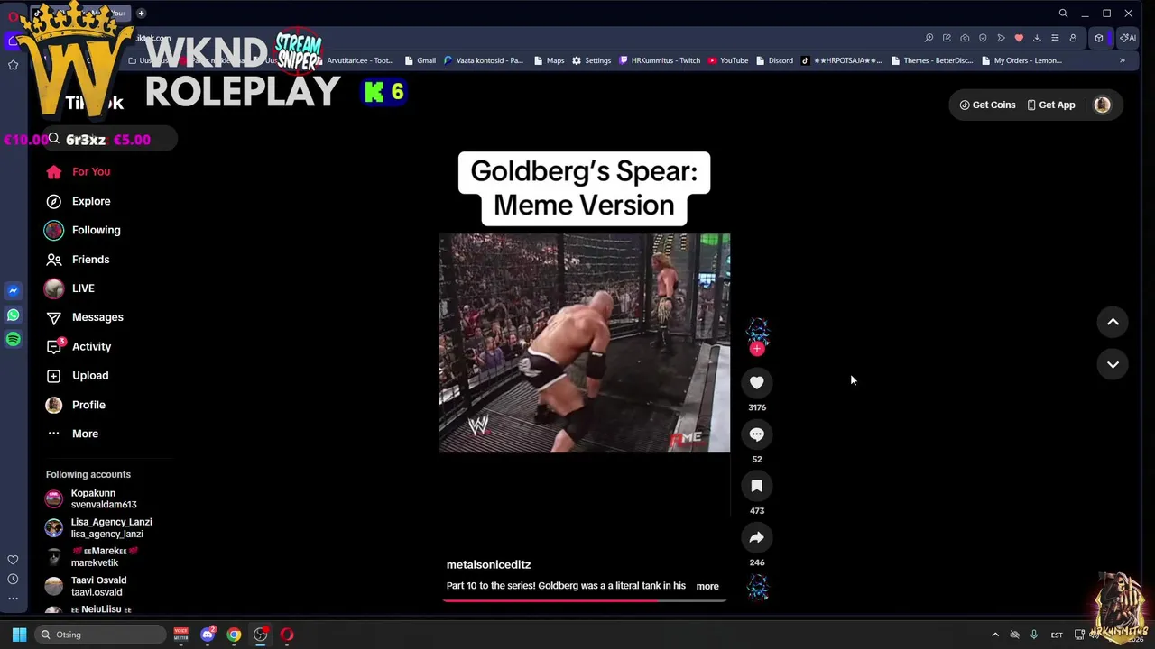Open the Messages paper-plane icon

tap(54, 317)
